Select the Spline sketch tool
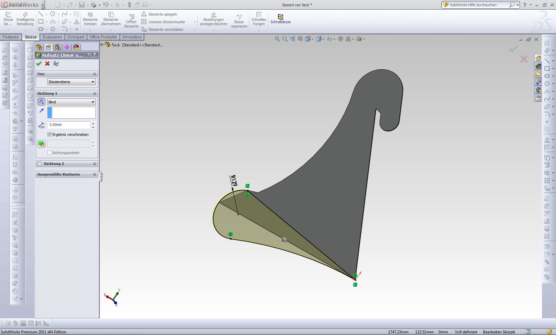 tap(65, 14)
